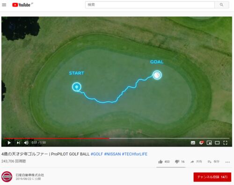The height and width of the screenshot is (185, 234).
Task: Open the player settings gear
Action: (201, 143)
